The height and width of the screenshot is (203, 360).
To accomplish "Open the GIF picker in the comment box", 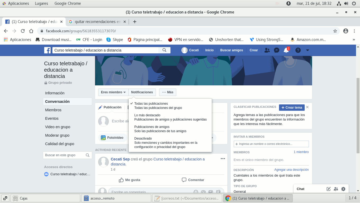I will point(210,192).
